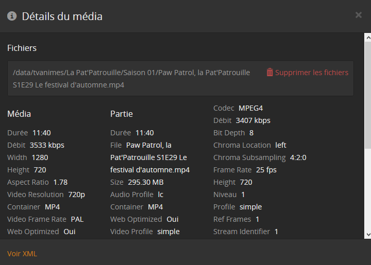Image resolution: width=371 pixels, height=265 pixels.
Task: Select the Fichiers section heading
Action: tap(22, 48)
